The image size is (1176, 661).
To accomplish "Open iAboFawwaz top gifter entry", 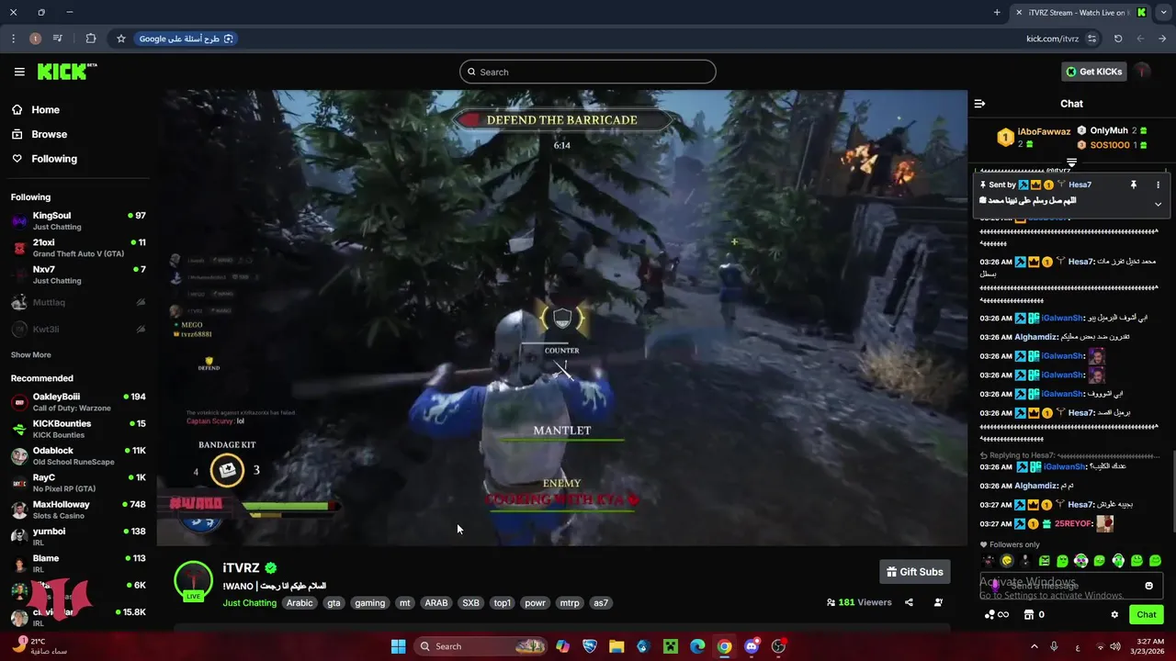I will 1035,138.
